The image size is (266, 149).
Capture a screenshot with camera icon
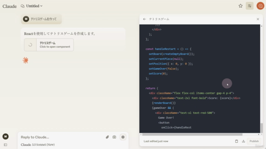114,137
